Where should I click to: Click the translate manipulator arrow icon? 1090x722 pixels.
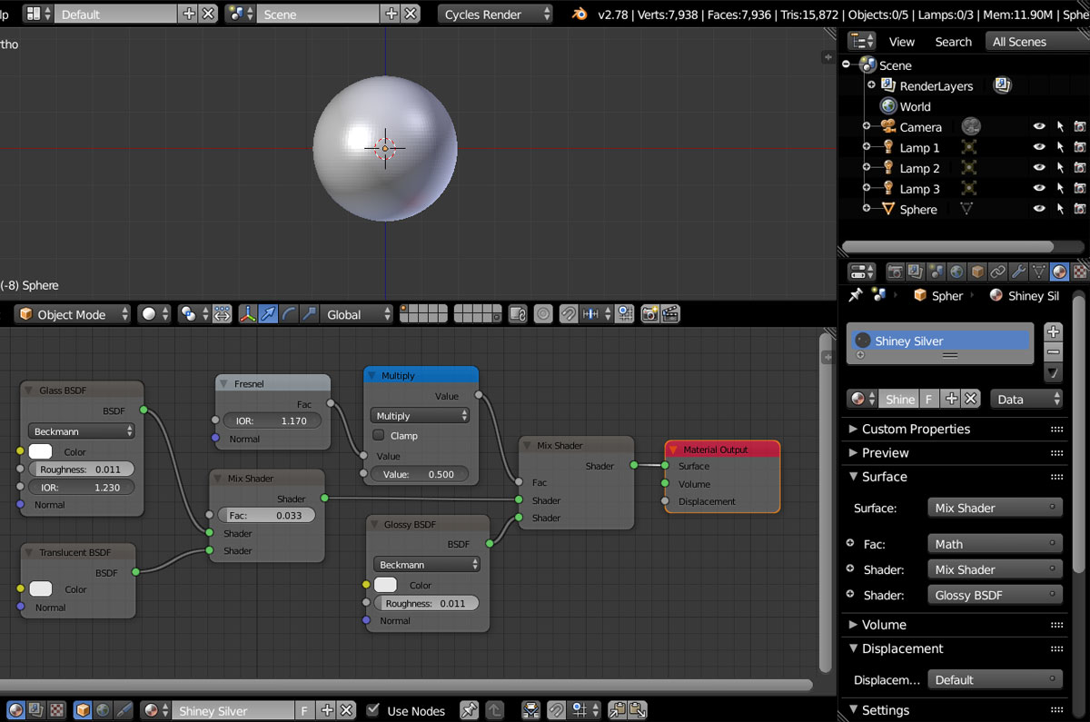268,314
